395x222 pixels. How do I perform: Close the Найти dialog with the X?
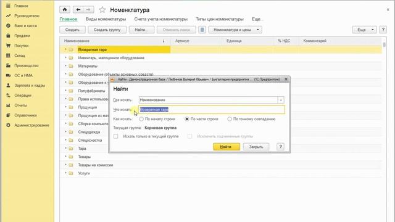(x=286, y=80)
